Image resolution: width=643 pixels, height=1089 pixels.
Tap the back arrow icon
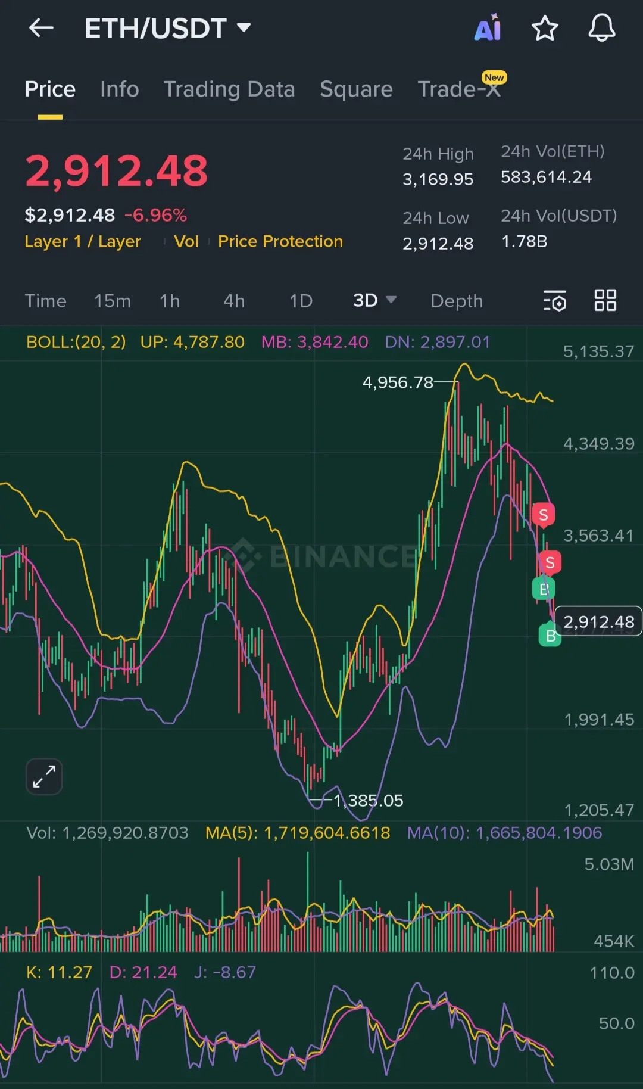pyautogui.click(x=41, y=27)
